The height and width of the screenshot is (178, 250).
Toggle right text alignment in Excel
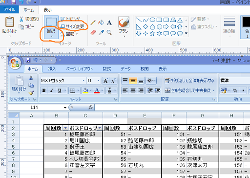141,90
